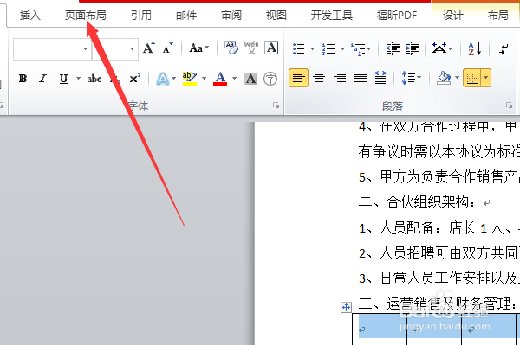Image resolution: width=520 pixels, height=345 pixels.
Task: Open the 审阅 tab
Action: coord(231,16)
